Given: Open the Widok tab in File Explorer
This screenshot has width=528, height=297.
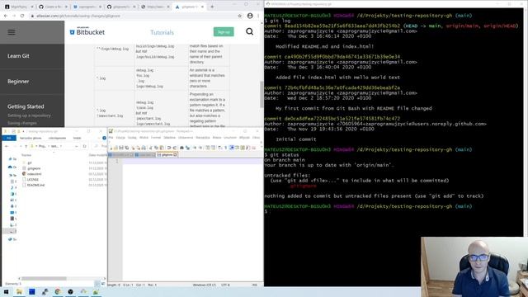Looking at the screenshot, I should tap(77, 138).
